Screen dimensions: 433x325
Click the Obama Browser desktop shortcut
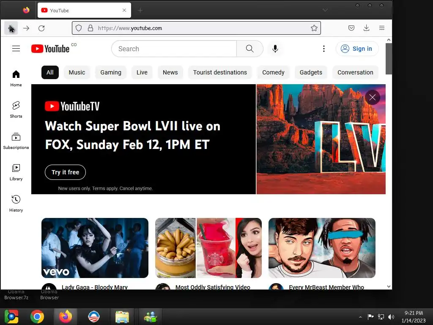[x=49, y=295]
